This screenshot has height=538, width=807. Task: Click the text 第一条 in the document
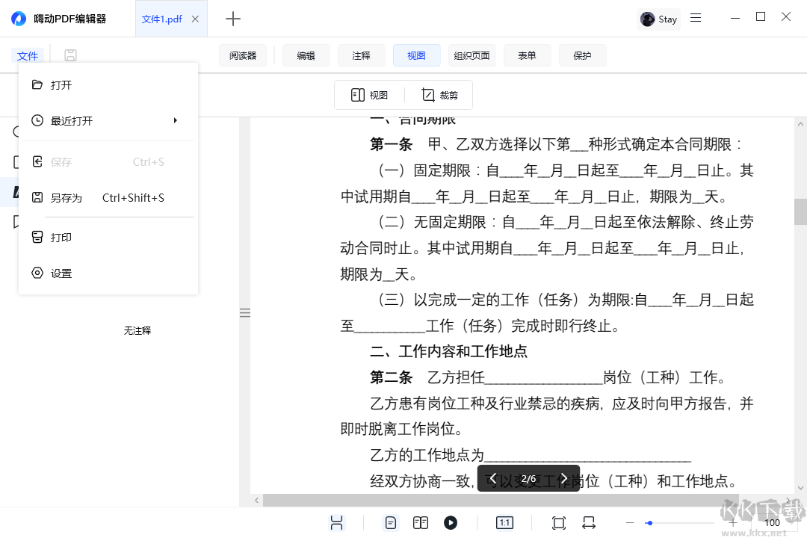pos(391,145)
